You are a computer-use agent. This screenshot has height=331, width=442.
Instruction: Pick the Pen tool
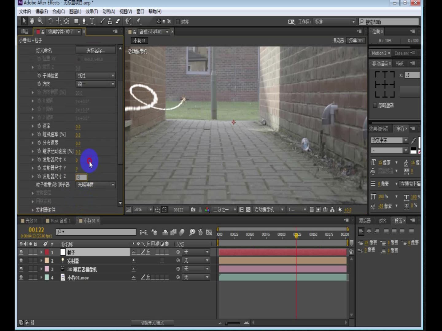click(x=84, y=21)
